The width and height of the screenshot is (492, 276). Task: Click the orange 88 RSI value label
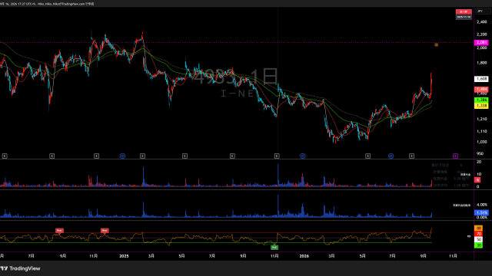click(478, 228)
